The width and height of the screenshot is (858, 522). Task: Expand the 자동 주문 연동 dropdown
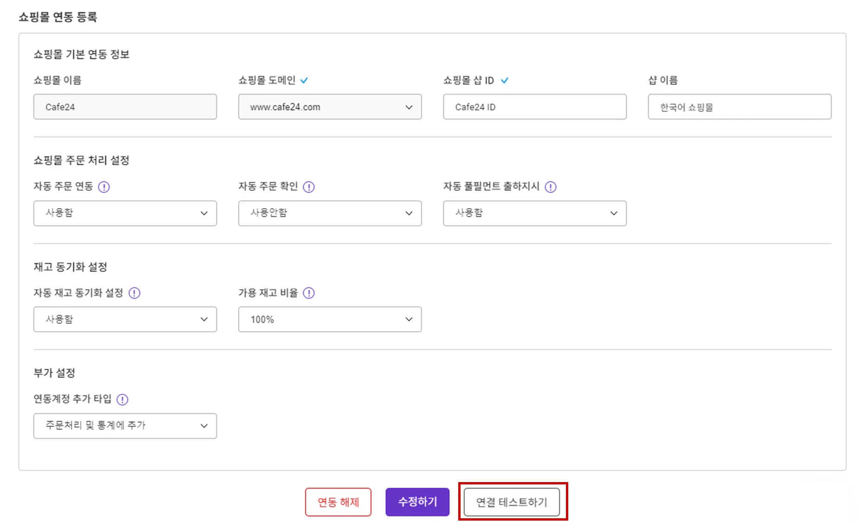coord(125,213)
